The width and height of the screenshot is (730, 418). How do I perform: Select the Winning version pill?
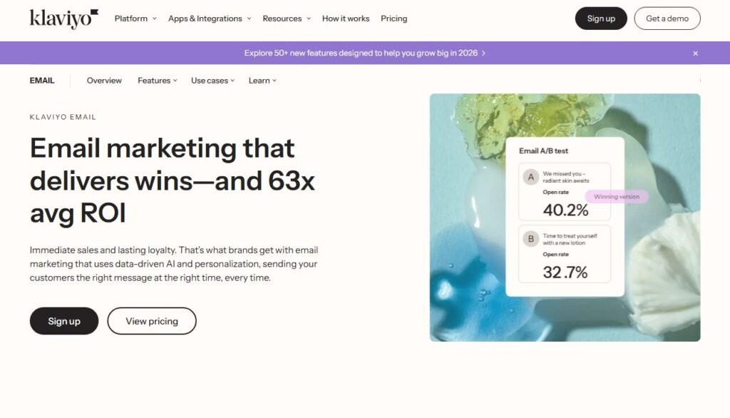616,196
